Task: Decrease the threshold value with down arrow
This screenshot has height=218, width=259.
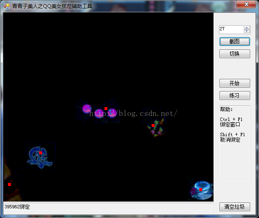Action: pos(247,31)
